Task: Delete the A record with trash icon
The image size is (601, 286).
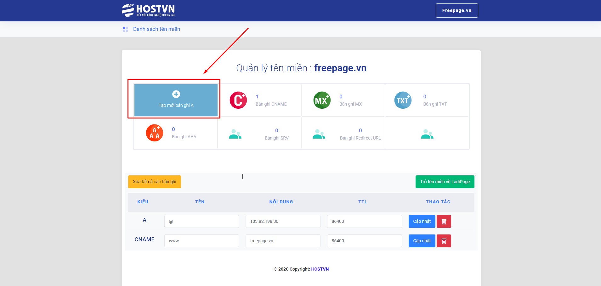Action: (x=444, y=221)
